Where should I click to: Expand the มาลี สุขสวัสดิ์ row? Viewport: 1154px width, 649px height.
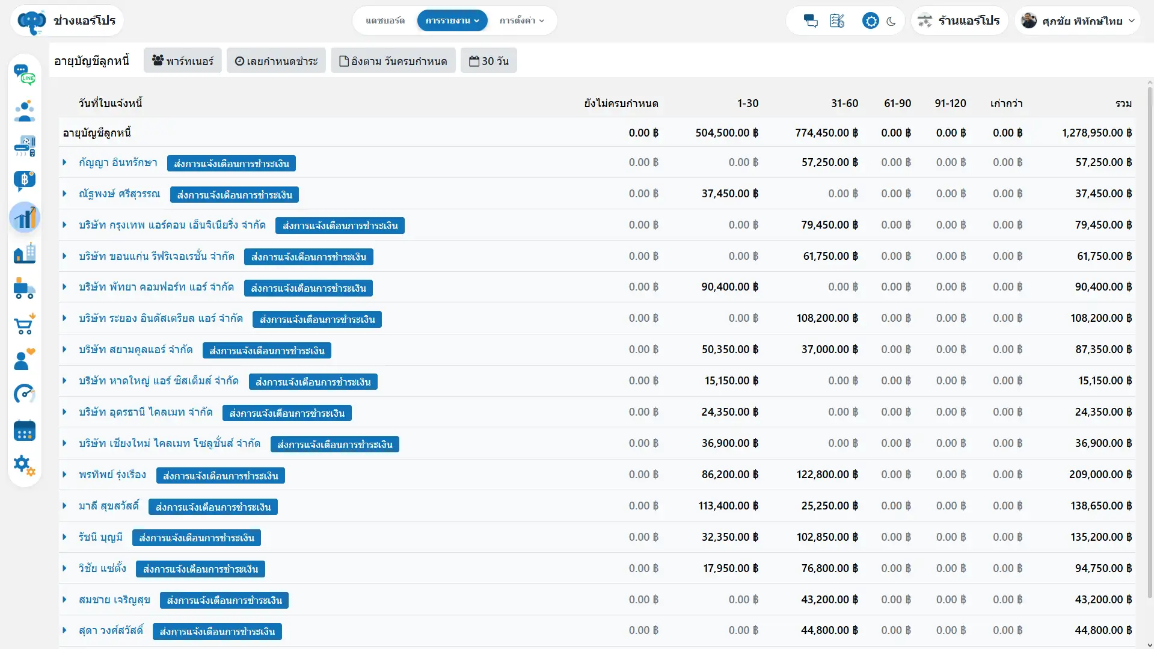64,506
